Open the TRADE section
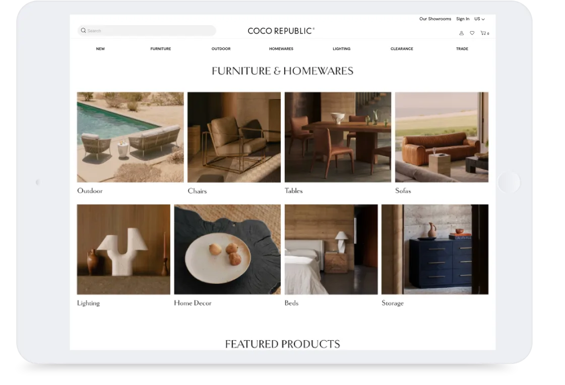Image resolution: width=565 pixels, height=385 pixels. (x=462, y=49)
